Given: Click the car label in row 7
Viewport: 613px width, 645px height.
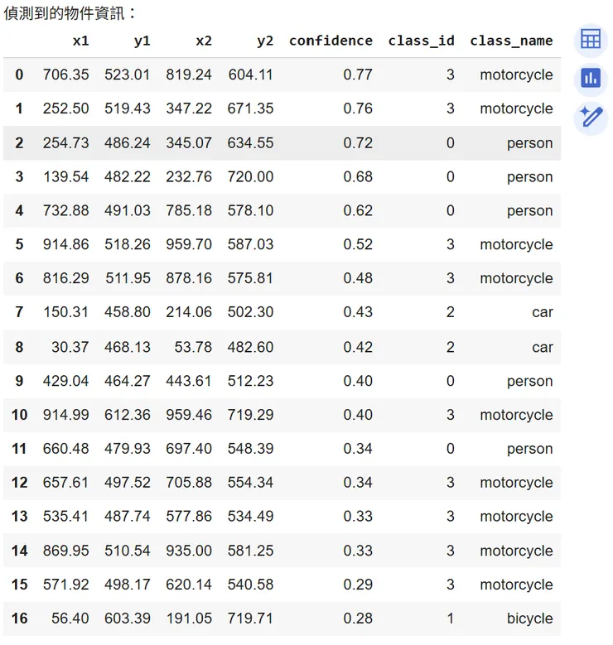Looking at the screenshot, I should point(543,312).
